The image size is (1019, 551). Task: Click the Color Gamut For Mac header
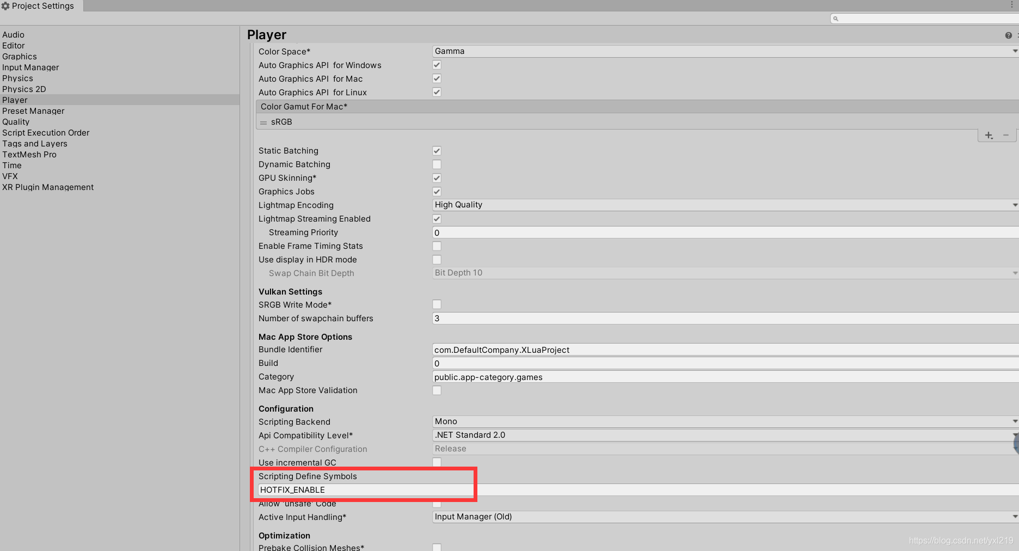click(x=637, y=107)
